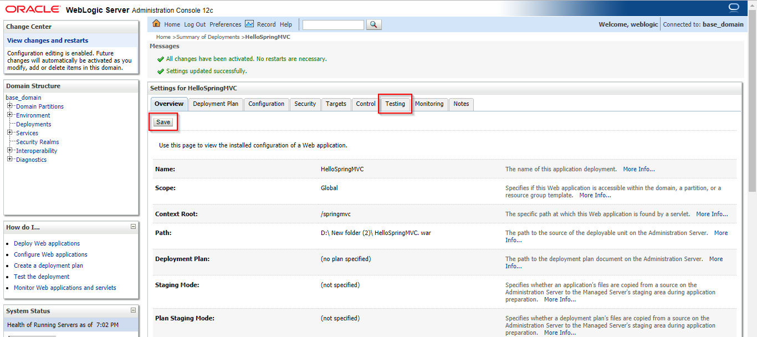This screenshot has width=757, height=337.
Task: Click the Home house icon in toolbar
Action: coord(156,24)
